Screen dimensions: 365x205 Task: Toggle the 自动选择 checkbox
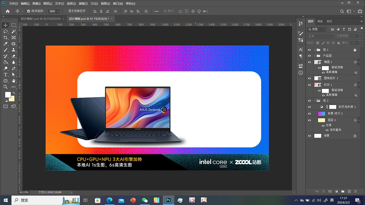click(29, 11)
